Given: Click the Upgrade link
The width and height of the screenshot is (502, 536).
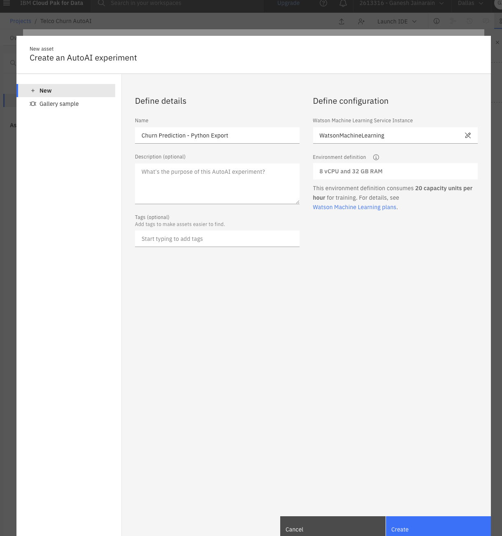Looking at the screenshot, I should pos(288,3).
